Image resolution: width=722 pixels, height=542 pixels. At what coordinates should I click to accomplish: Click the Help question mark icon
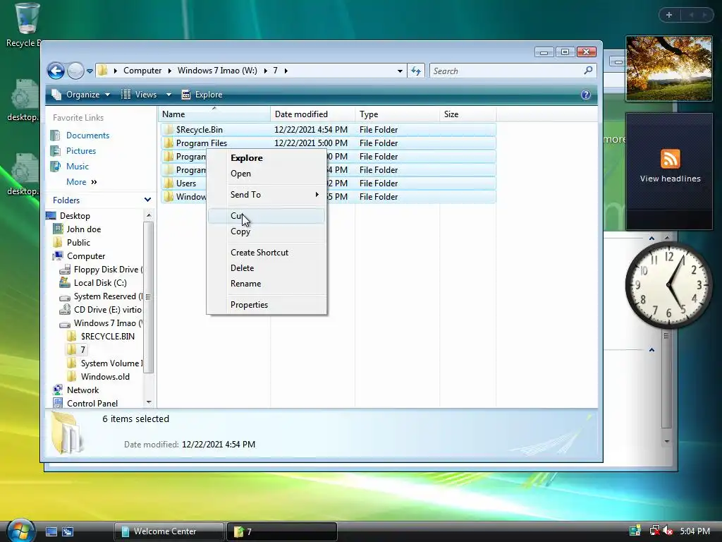(x=586, y=95)
